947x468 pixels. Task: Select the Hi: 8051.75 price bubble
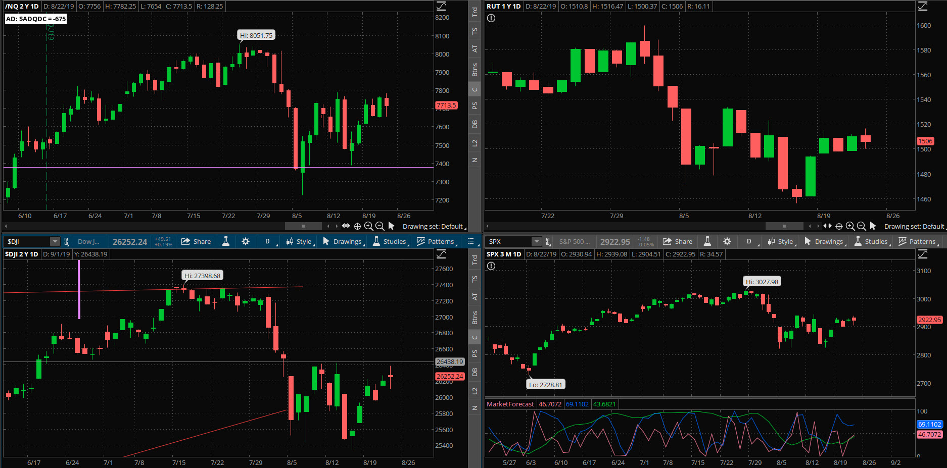tap(256, 35)
